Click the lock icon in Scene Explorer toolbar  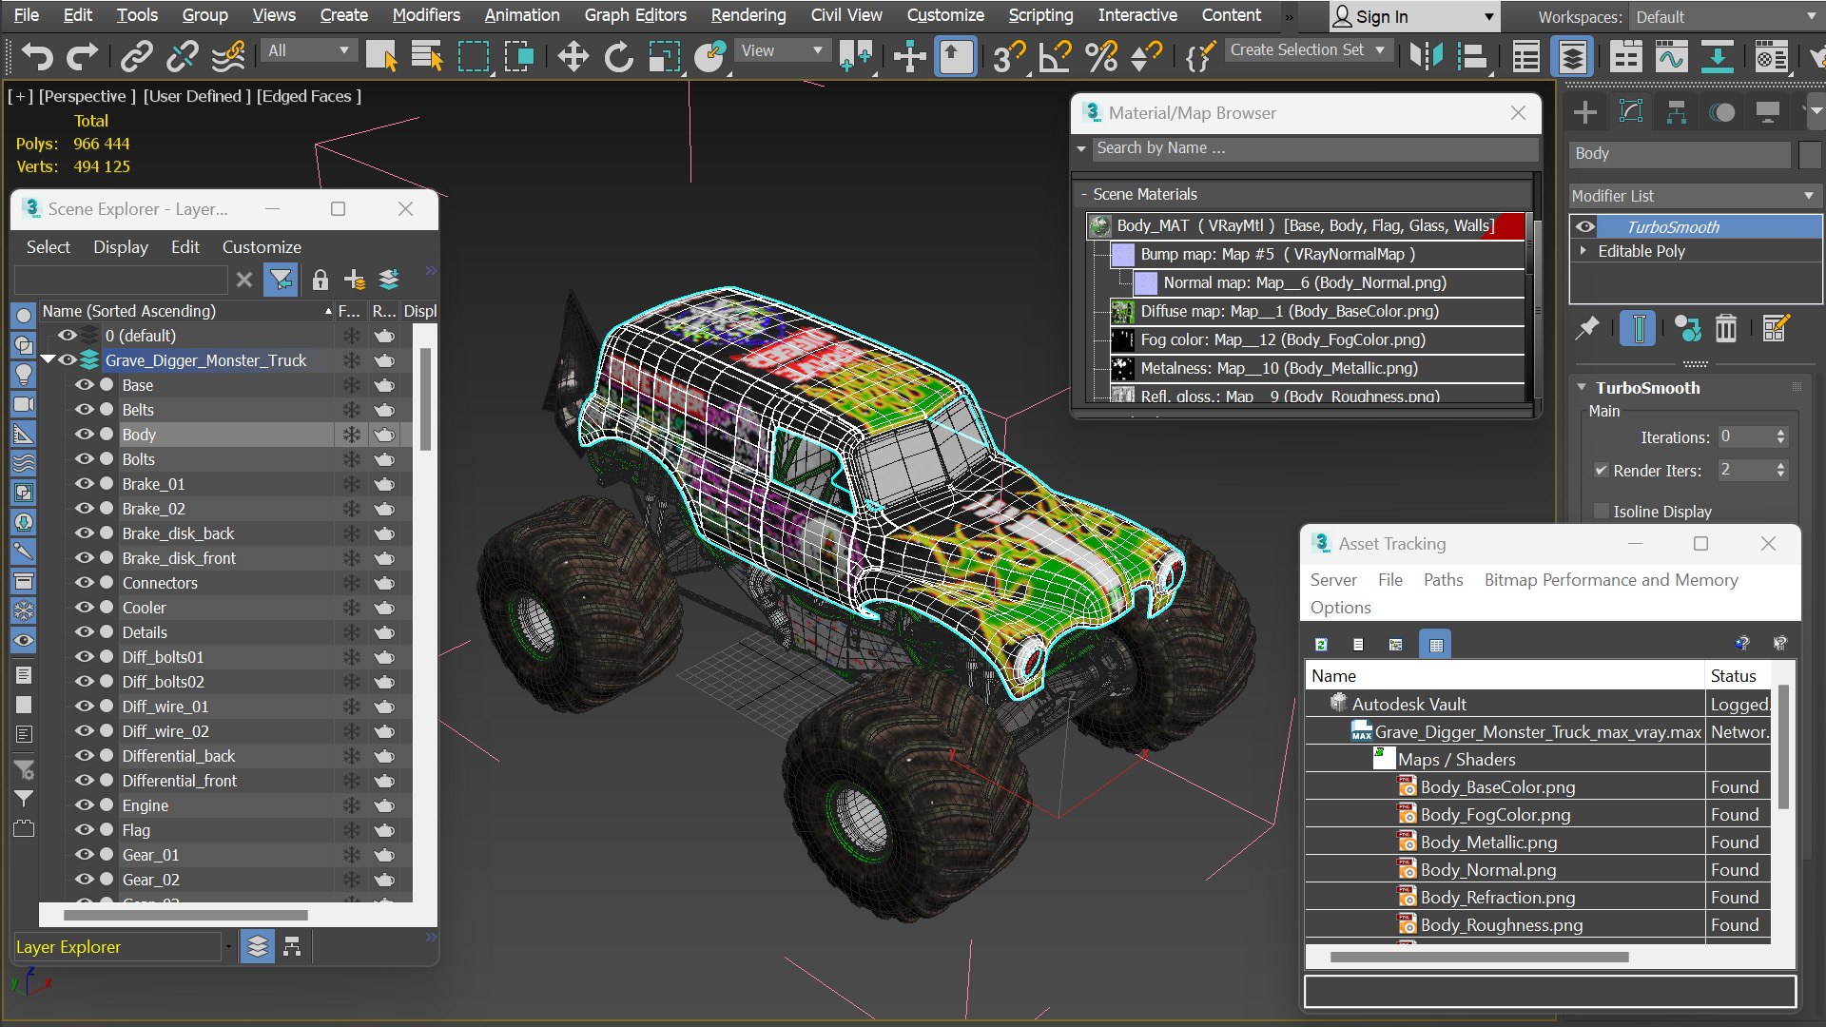321,280
